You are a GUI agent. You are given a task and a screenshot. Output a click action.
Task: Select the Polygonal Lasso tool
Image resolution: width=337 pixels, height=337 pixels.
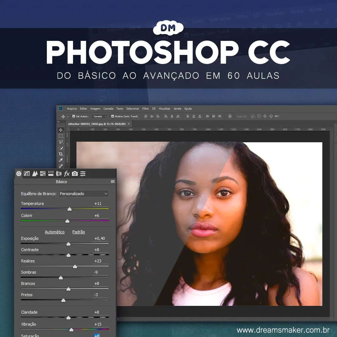point(61,142)
